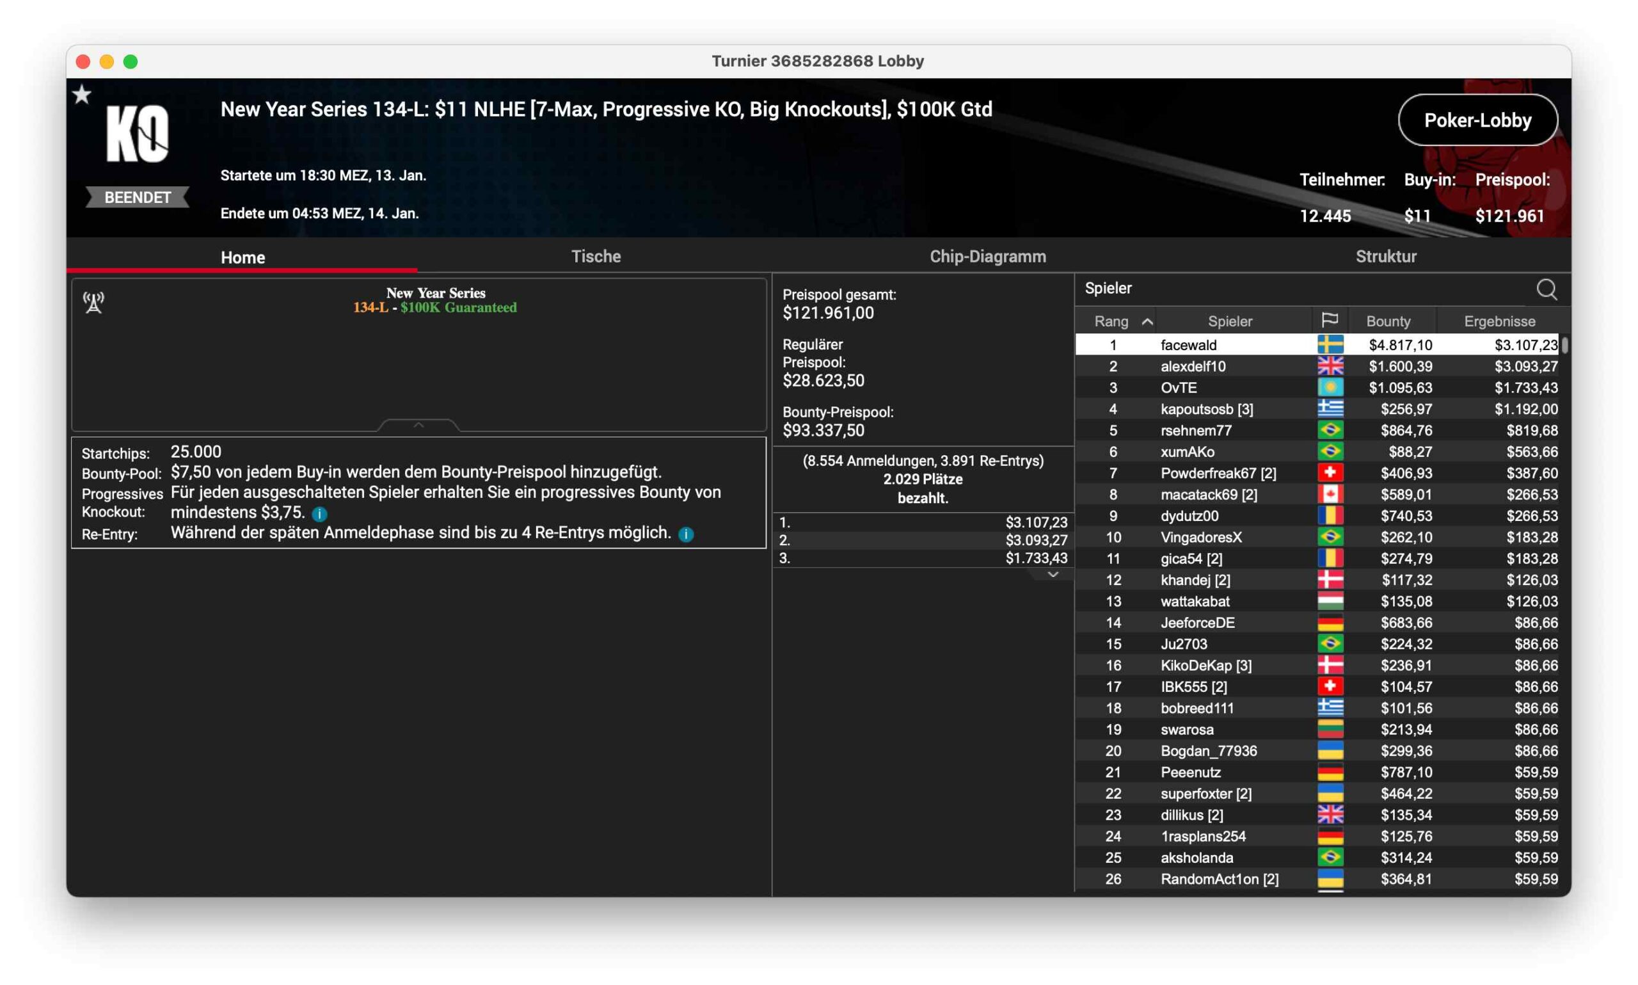
Task: Switch to the Tische tab
Action: pyautogui.click(x=596, y=257)
